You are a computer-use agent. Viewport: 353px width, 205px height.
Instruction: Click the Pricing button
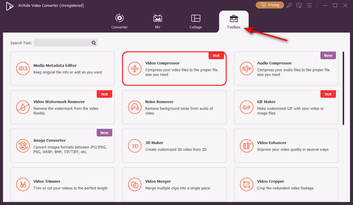click(x=270, y=5)
